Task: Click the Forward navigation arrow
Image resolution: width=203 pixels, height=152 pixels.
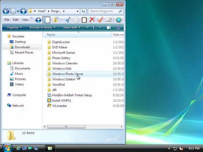Action: [x=13, y=11]
